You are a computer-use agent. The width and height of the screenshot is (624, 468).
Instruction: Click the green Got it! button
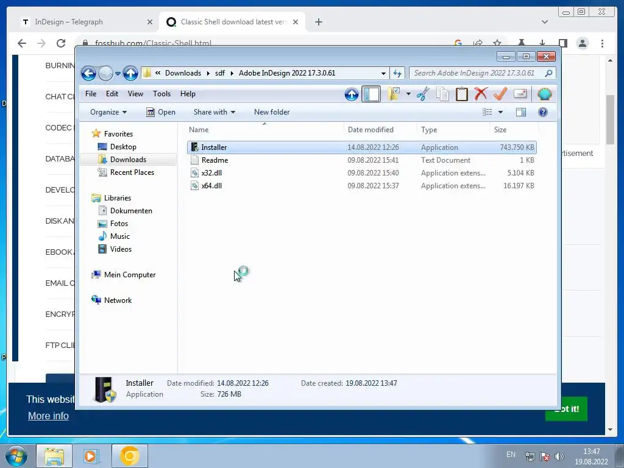(x=566, y=409)
